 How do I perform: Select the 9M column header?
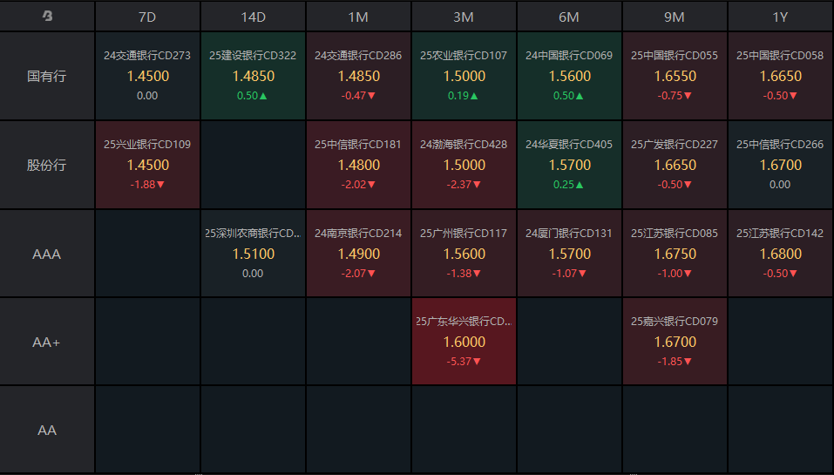pyautogui.click(x=675, y=17)
